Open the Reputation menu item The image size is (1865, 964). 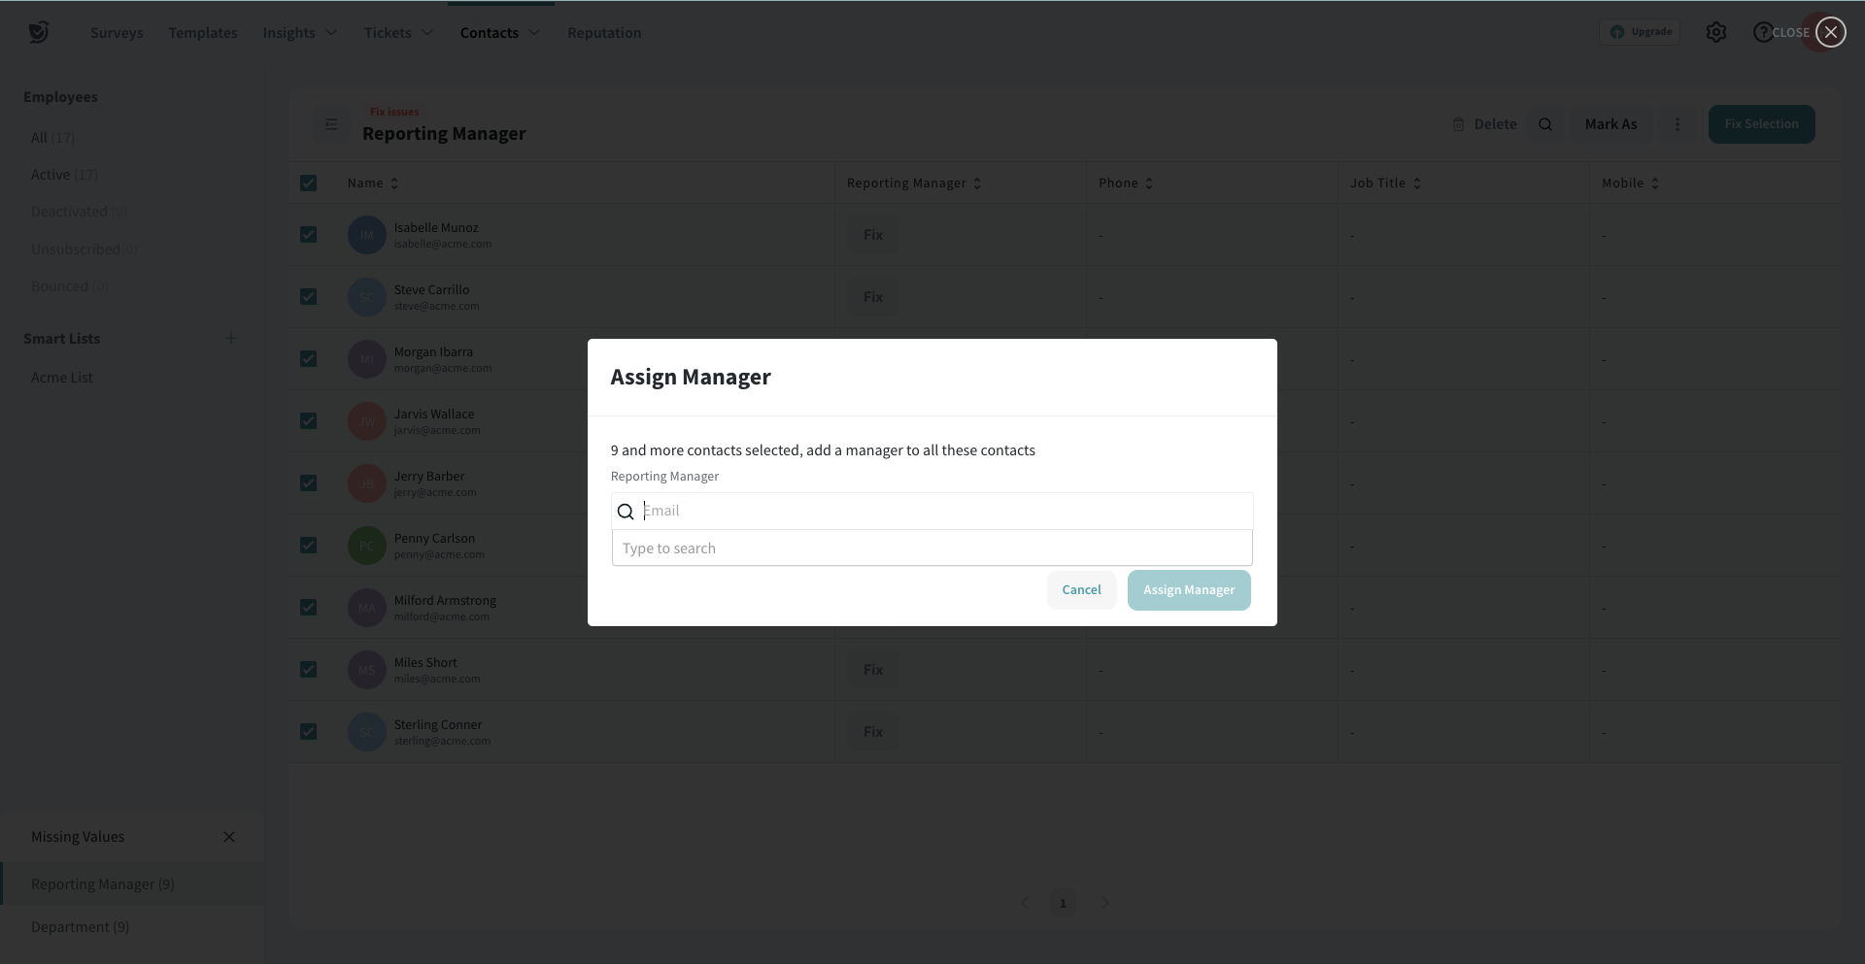(604, 33)
